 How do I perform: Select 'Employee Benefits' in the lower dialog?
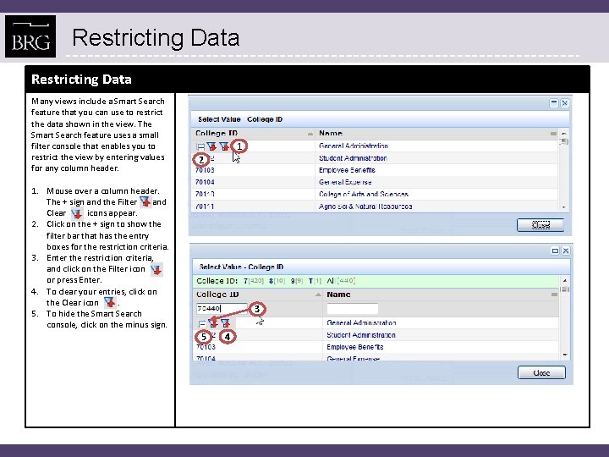pos(355,347)
